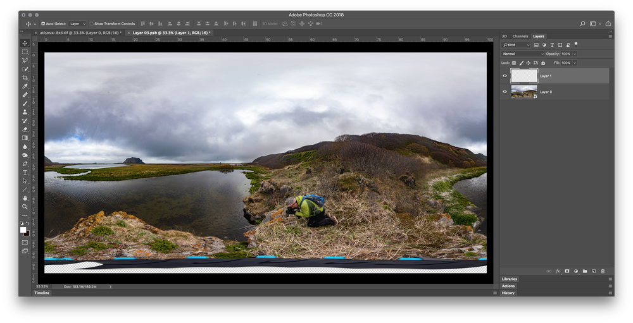Choose the Zoom tool in toolbar
The image size is (633, 323).
pyautogui.click(x=25, y=207)
